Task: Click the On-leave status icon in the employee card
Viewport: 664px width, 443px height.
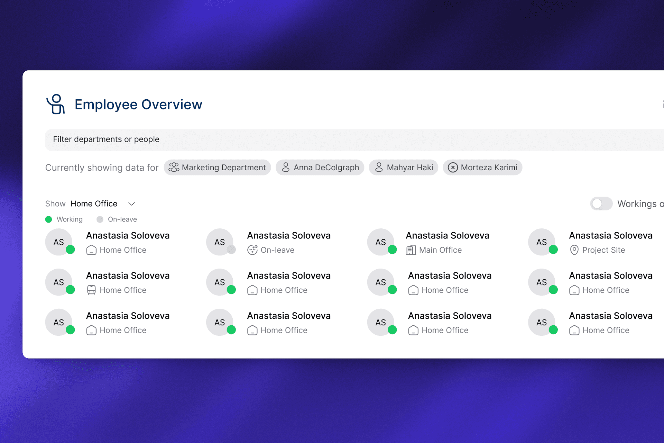Action: 252,250
